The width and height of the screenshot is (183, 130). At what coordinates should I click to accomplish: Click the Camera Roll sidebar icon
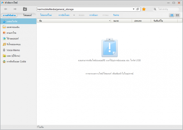point(4,33)
